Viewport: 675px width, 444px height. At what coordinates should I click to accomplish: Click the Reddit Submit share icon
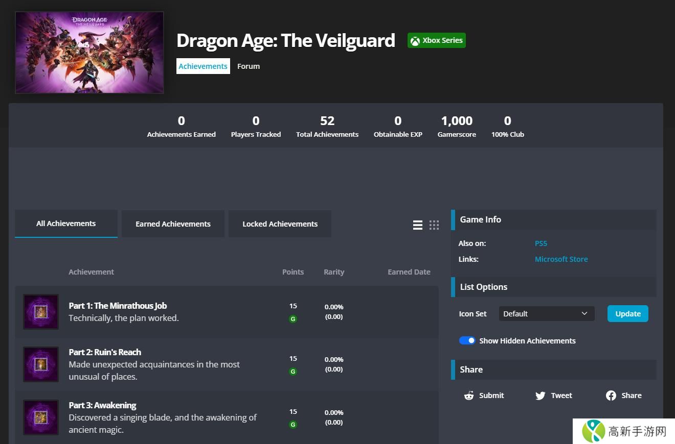[469, 396]
